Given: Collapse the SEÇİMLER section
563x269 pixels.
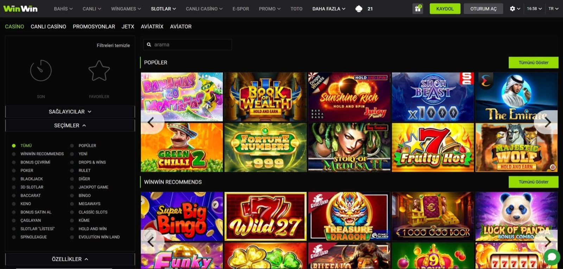Looking at the screenshot, I should point(70,126).
